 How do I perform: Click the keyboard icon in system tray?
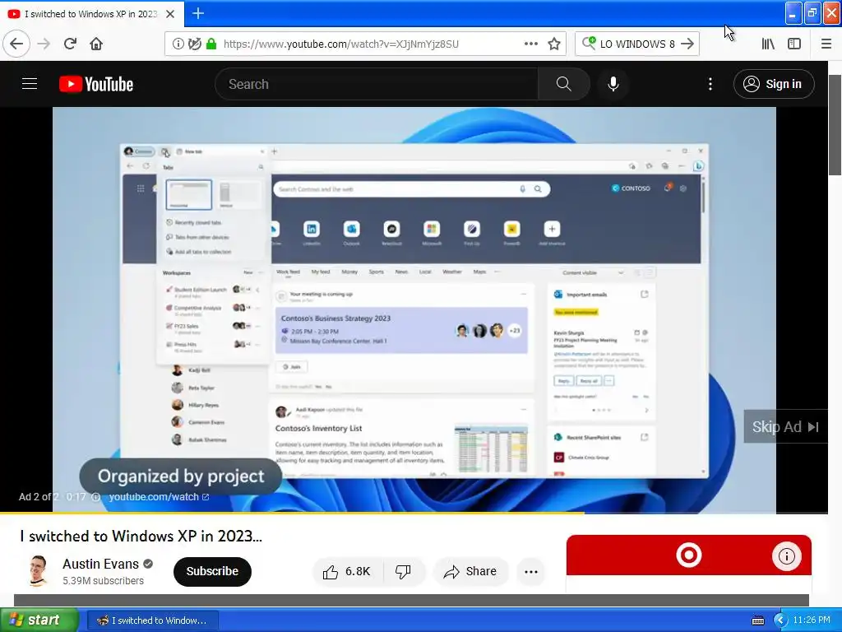758,620
